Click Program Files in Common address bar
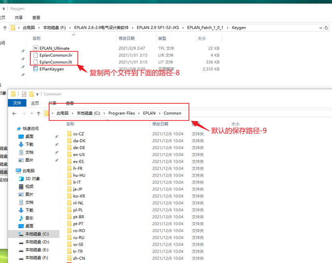 point(121,113)
